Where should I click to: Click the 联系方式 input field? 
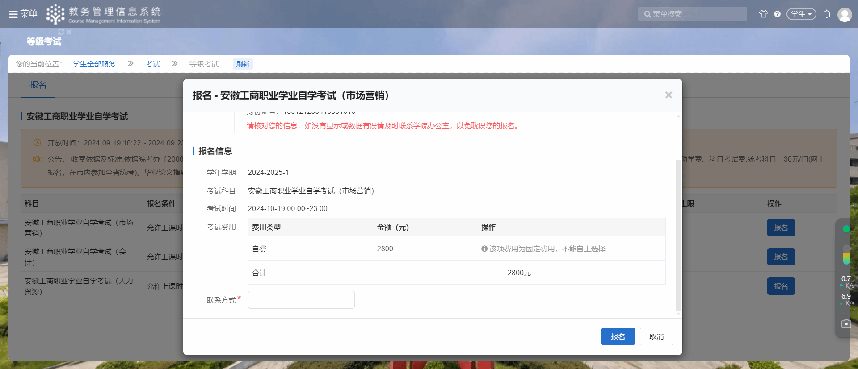coord(301,300)
